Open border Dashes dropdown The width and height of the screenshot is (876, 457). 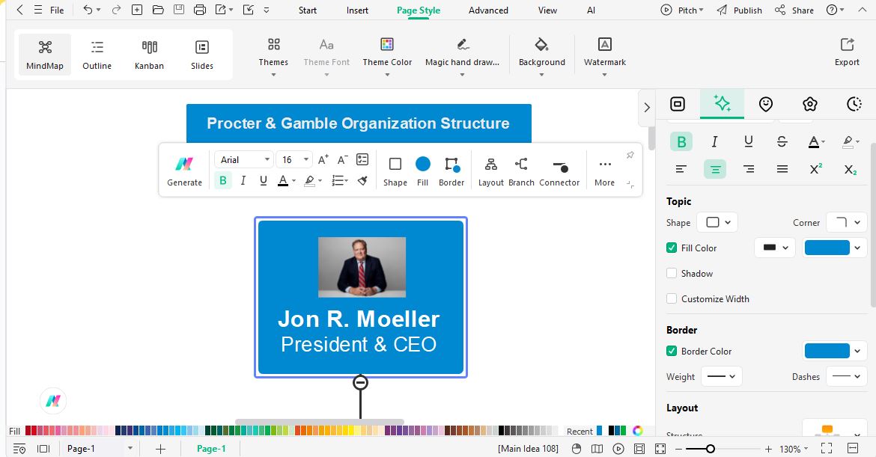pos(846,377)
